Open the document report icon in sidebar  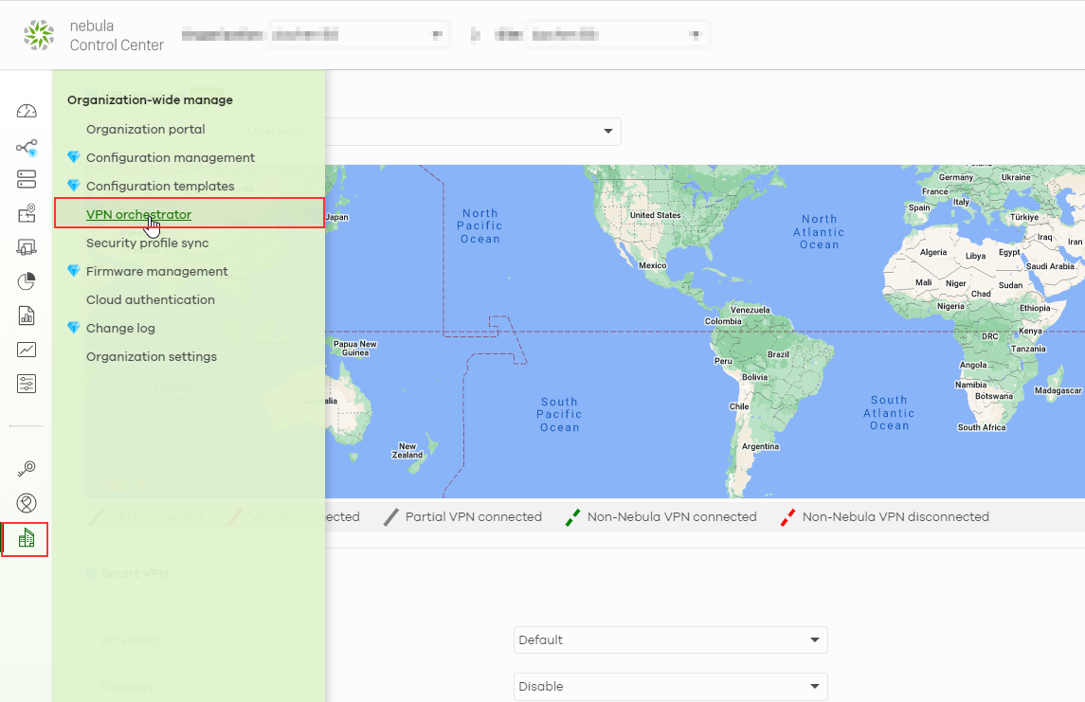[26, 315]
